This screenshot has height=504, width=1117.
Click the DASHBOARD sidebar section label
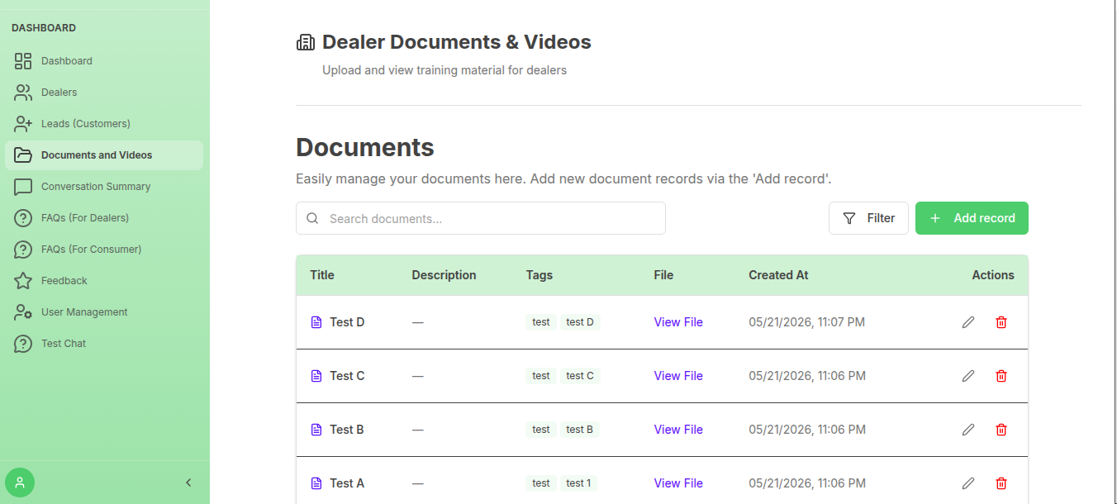pos(44,28)
